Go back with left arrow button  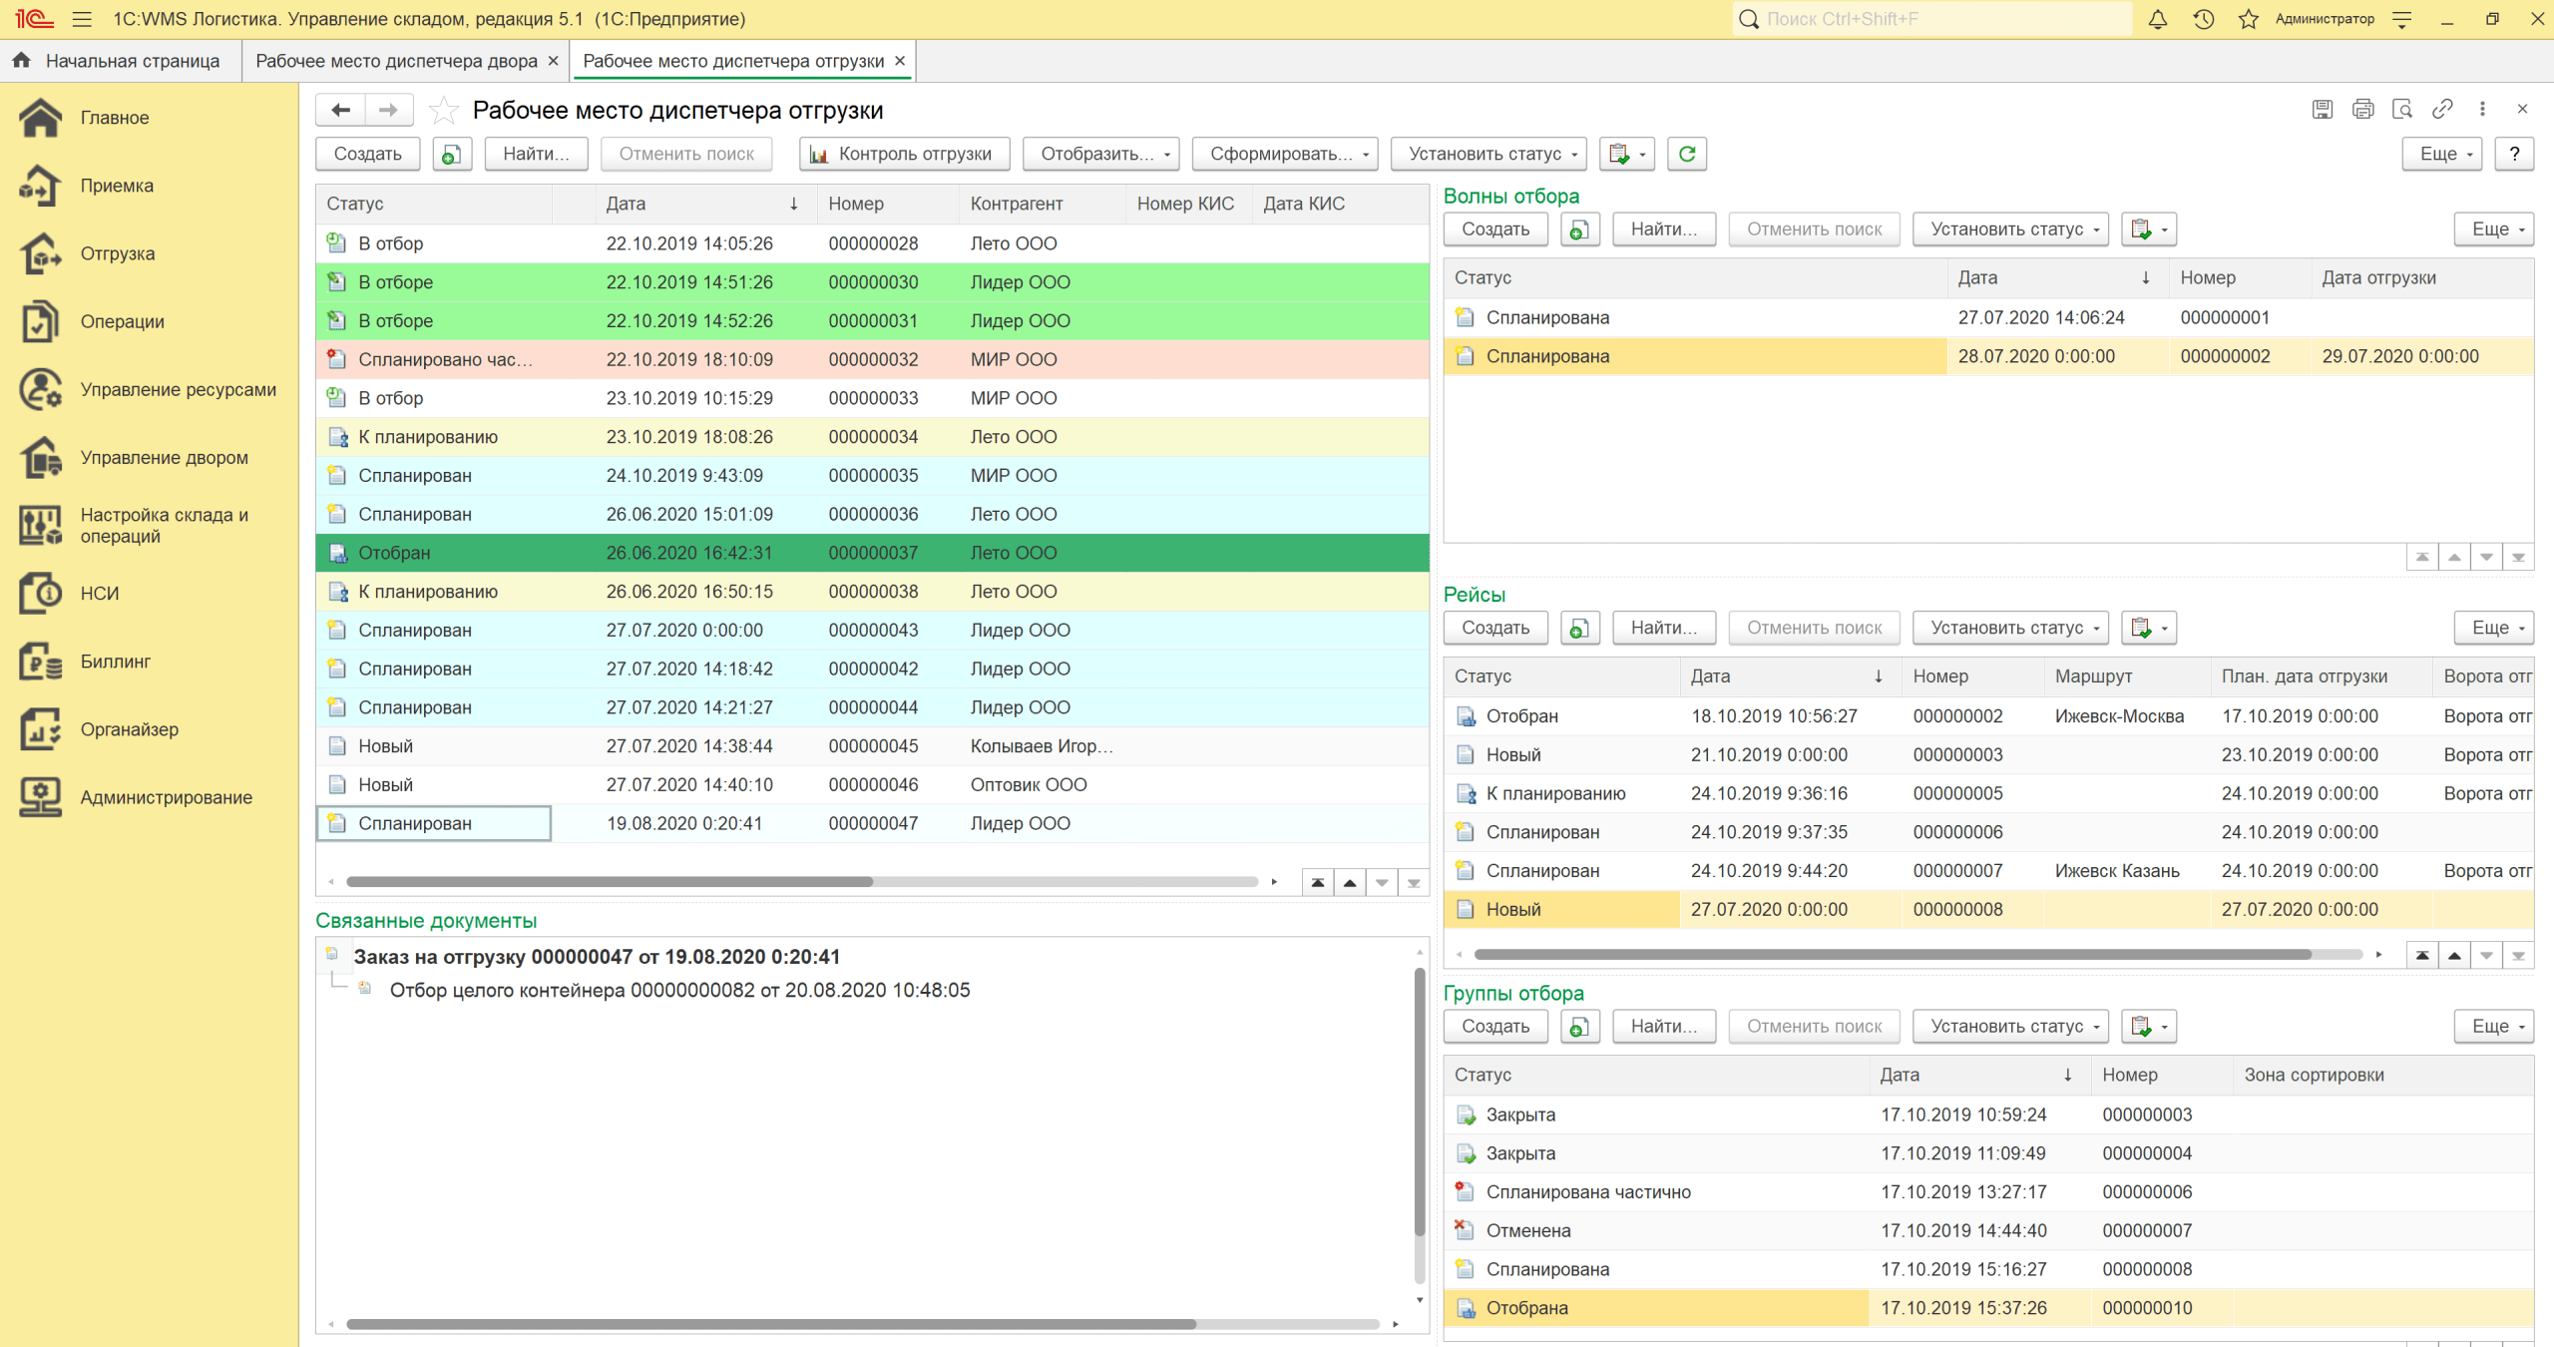340,110
